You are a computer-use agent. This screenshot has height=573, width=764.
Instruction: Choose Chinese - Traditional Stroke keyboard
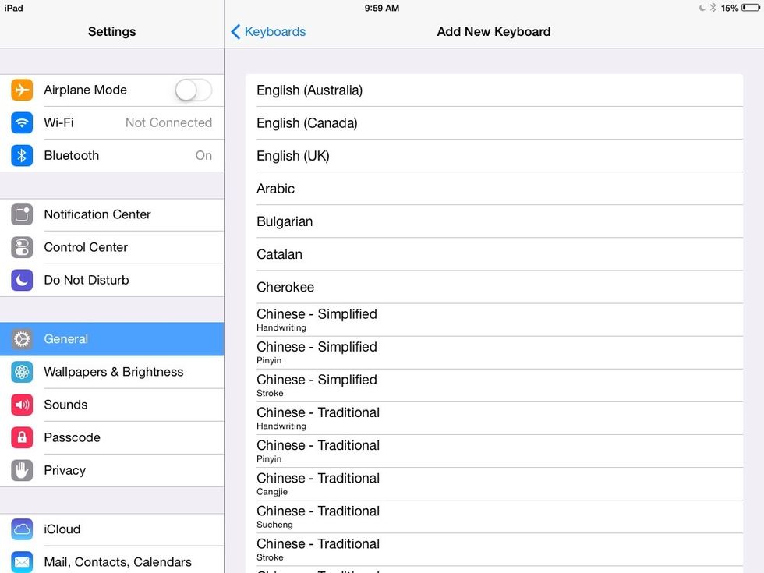[x=494, y=549]
